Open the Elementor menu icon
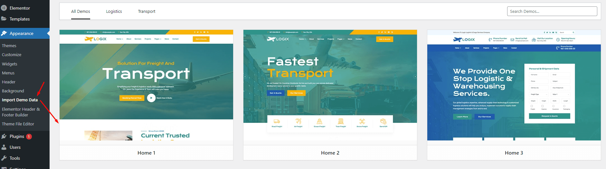This screenshot has width=606, height=169. click(x=4, y=8)
